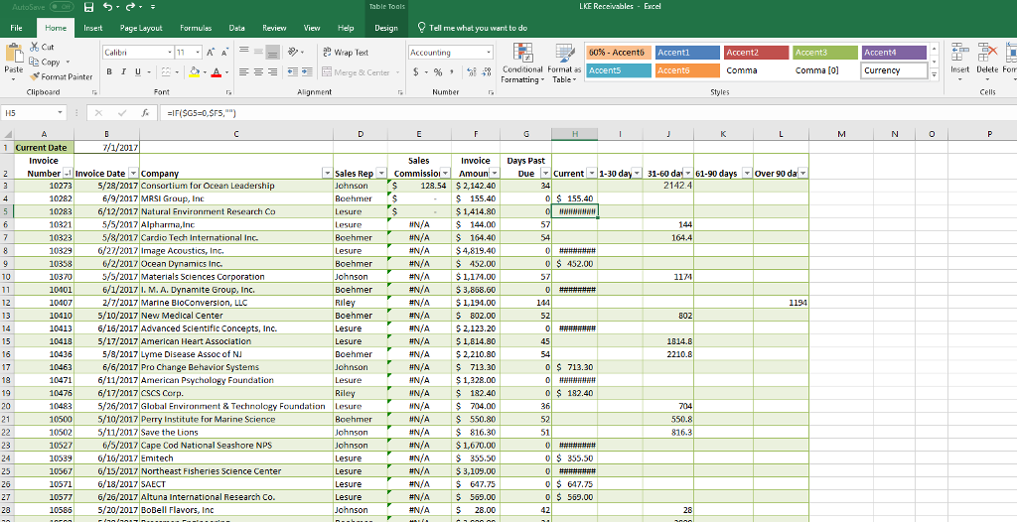The height and width of the screenshot is (522, 1017).
Task: Undo the last action
Action: click(107, 7)
